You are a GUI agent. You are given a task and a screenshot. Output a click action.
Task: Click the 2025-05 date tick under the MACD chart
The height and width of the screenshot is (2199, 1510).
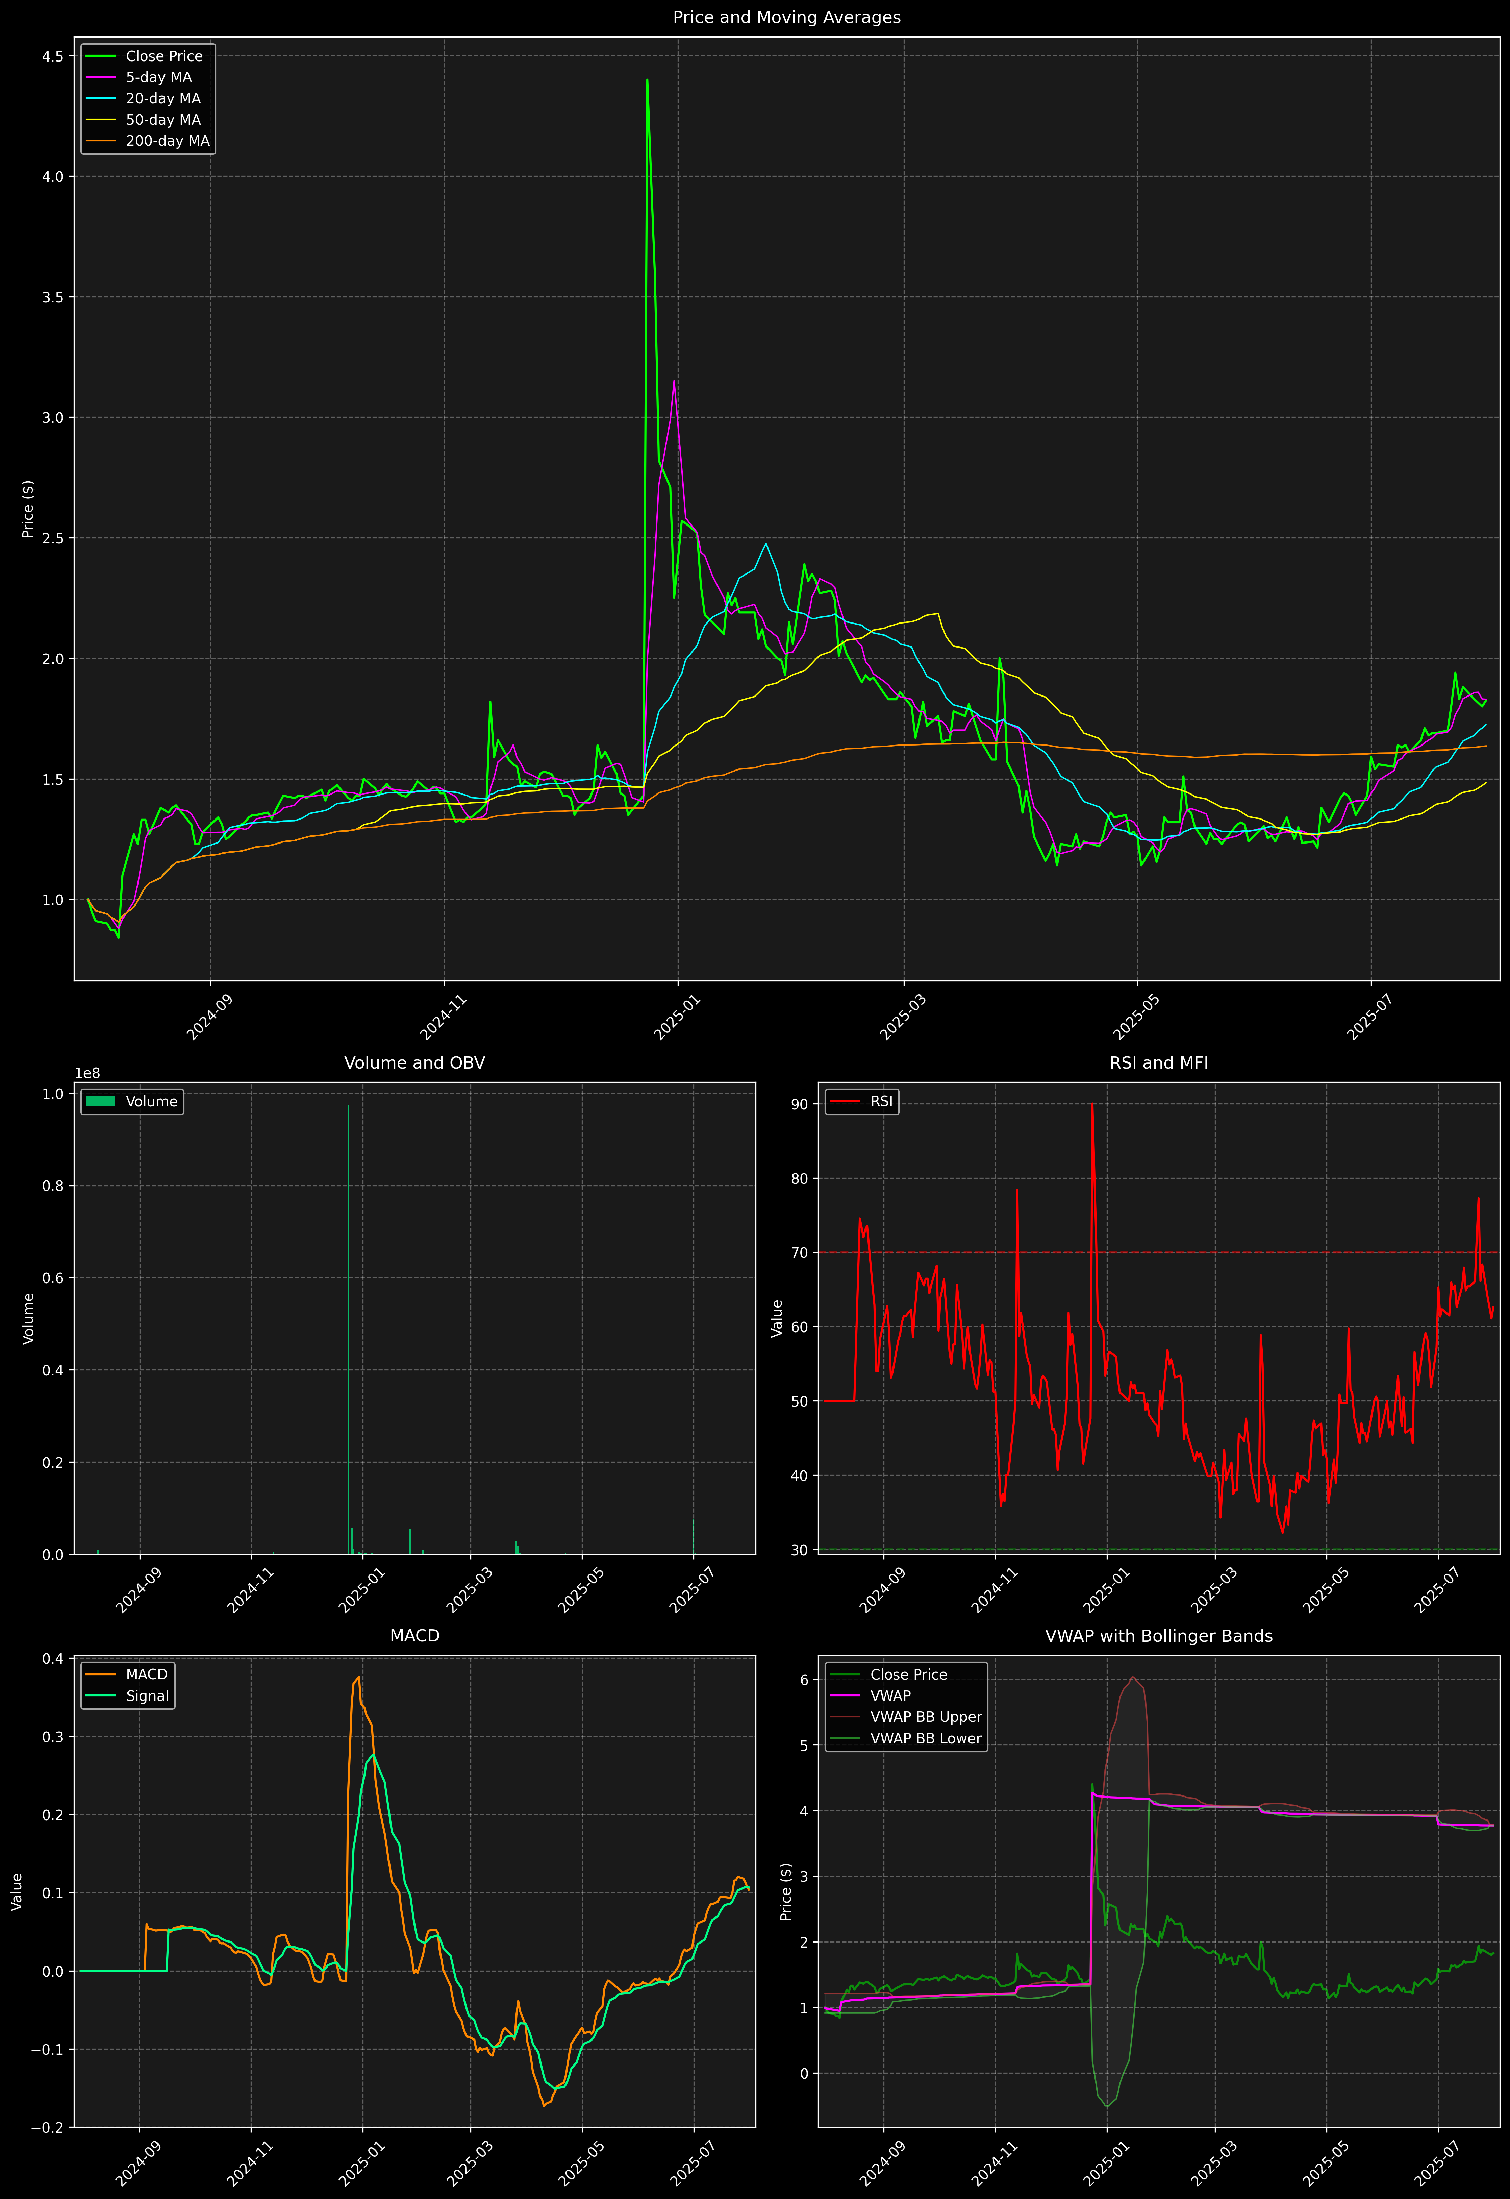(x=581, y=2163)
